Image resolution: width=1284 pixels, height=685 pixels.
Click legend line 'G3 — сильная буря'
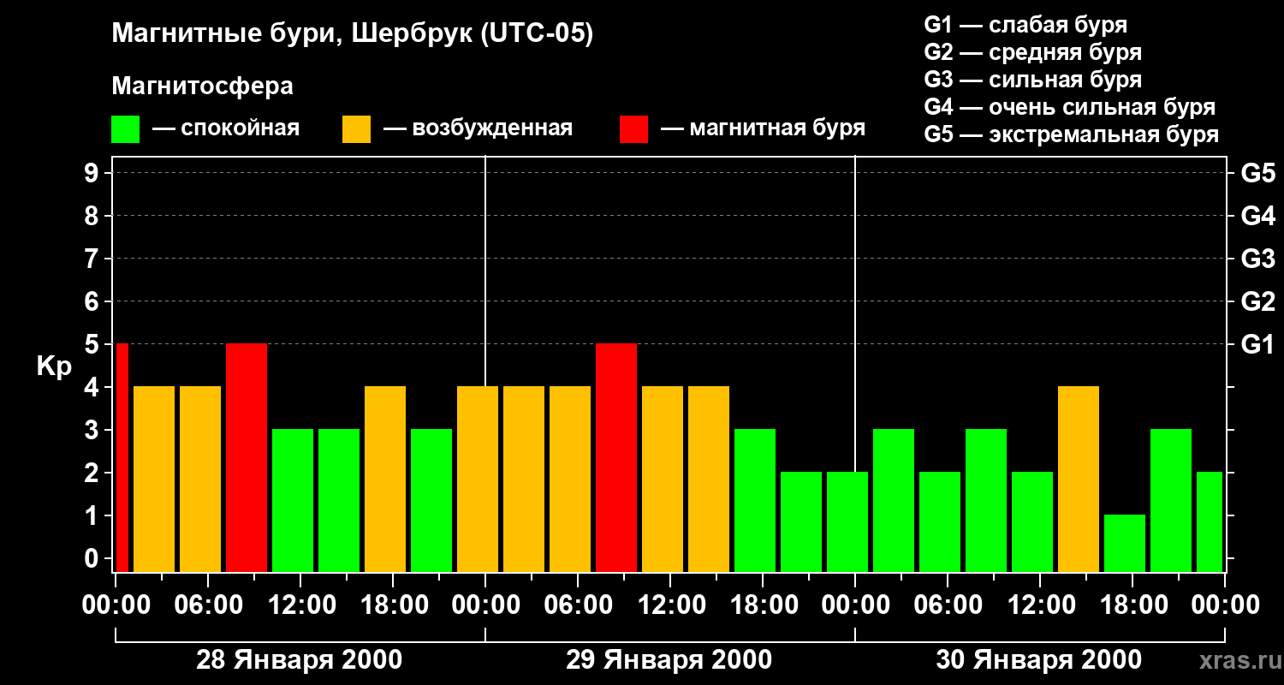[1033, 80]
